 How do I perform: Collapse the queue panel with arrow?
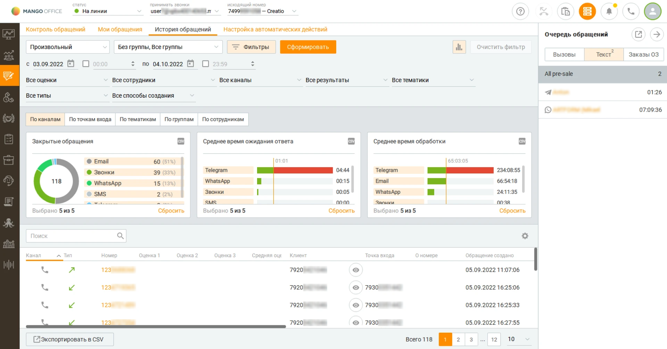(657, 34)
